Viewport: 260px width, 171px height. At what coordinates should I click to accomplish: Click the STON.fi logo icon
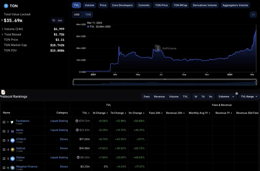point(13,140)
